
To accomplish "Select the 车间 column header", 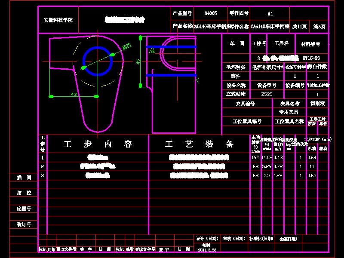I will click(x=237, y=43).
